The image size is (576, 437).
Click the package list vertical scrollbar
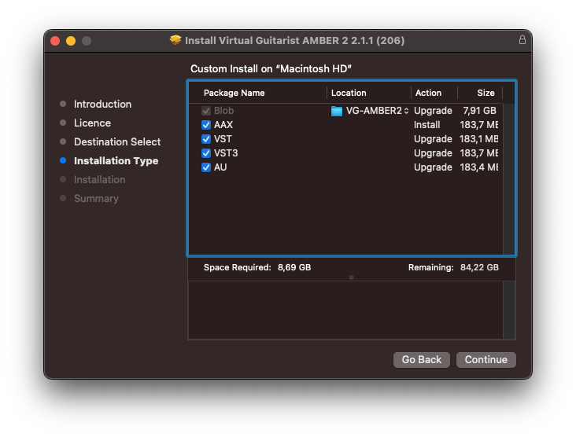(508, 179)
